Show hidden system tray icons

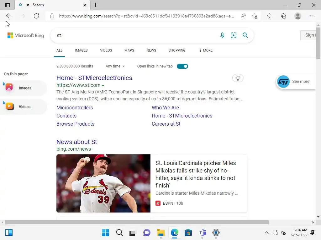[267, 232]
